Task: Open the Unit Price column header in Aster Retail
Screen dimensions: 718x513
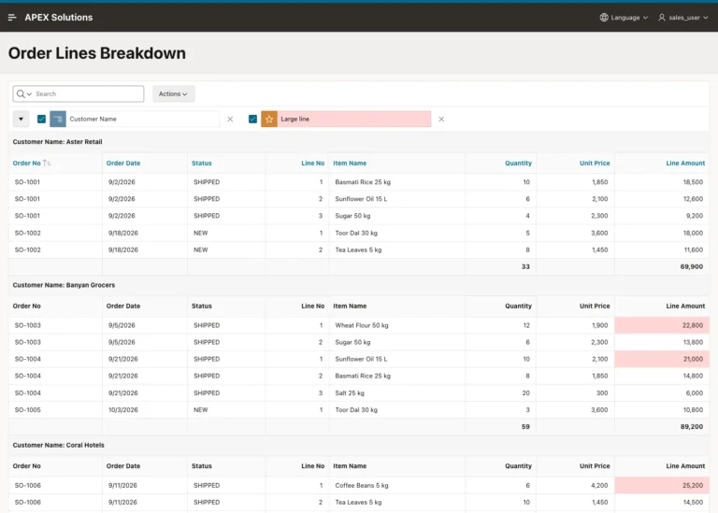Action: tap(595, 163)
